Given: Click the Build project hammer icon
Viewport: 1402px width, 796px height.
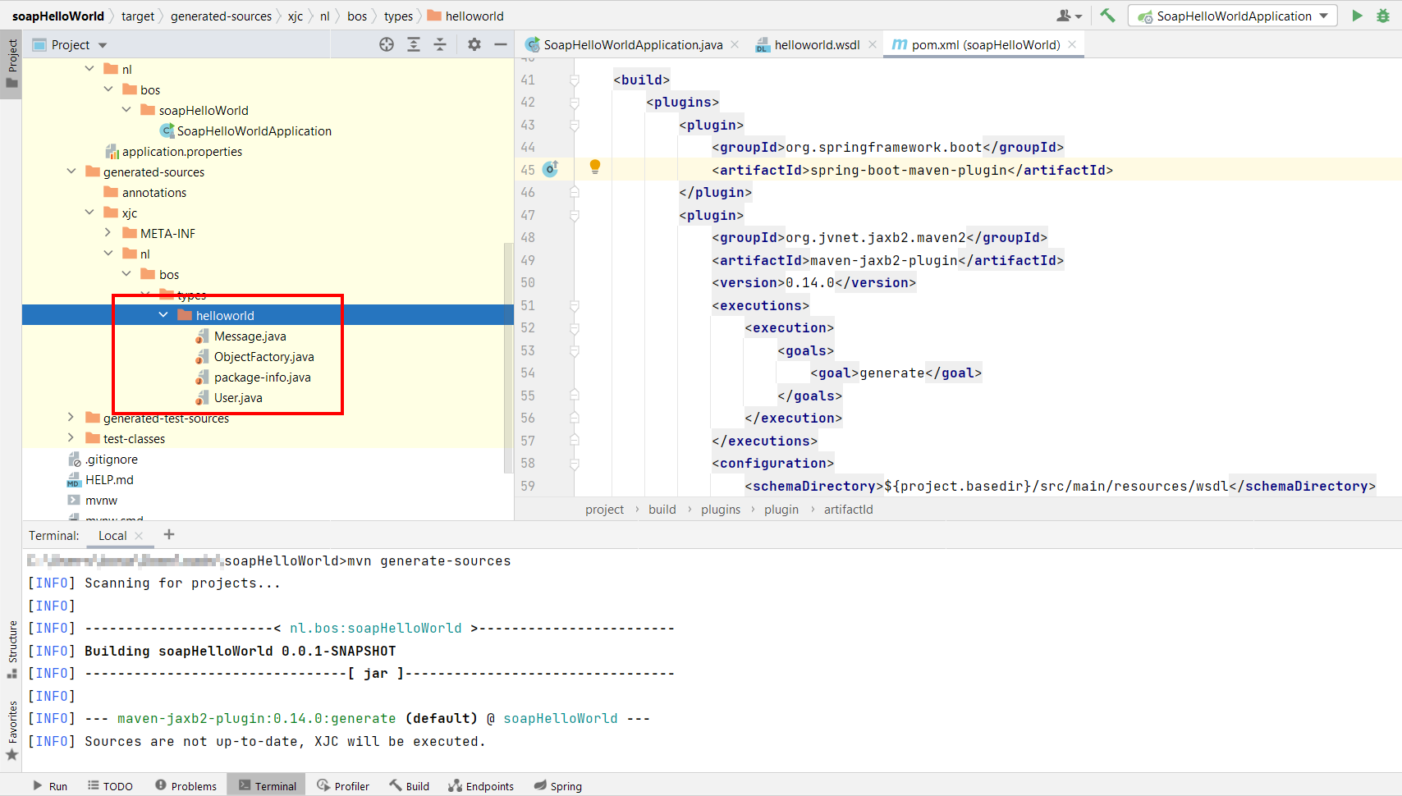Looking at the screenshot, I should 1107,16.
